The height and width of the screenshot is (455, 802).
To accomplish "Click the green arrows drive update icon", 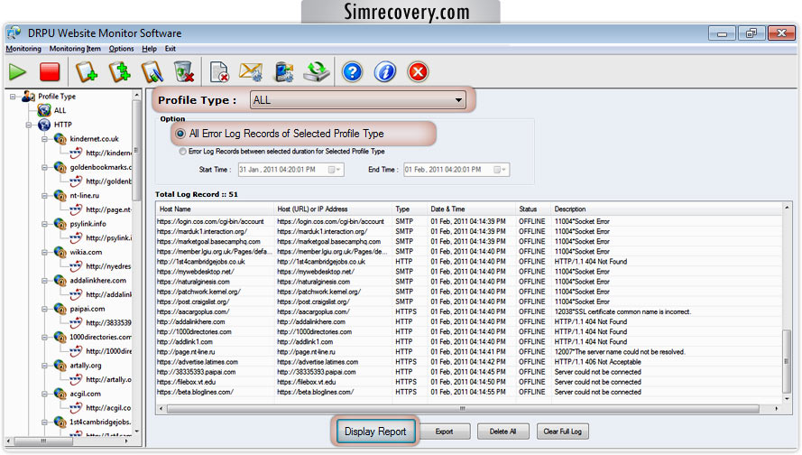I will (x=317, y=71).
